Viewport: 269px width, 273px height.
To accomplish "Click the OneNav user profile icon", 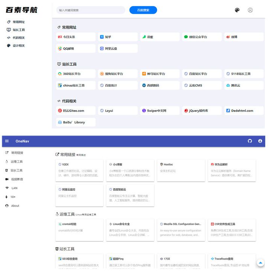I will click(x=260, y=141).
